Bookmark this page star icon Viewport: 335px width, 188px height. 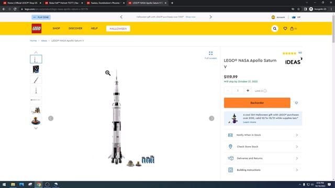[298, 9]
